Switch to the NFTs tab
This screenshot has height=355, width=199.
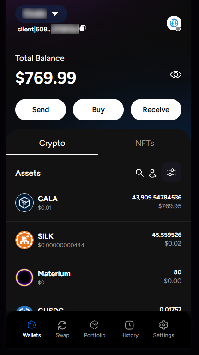tap(145, 143)
